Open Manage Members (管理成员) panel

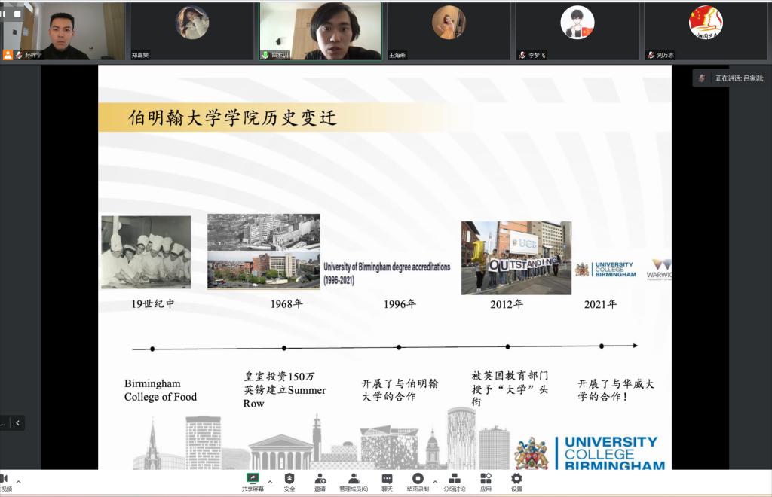(x=353, y=479)
